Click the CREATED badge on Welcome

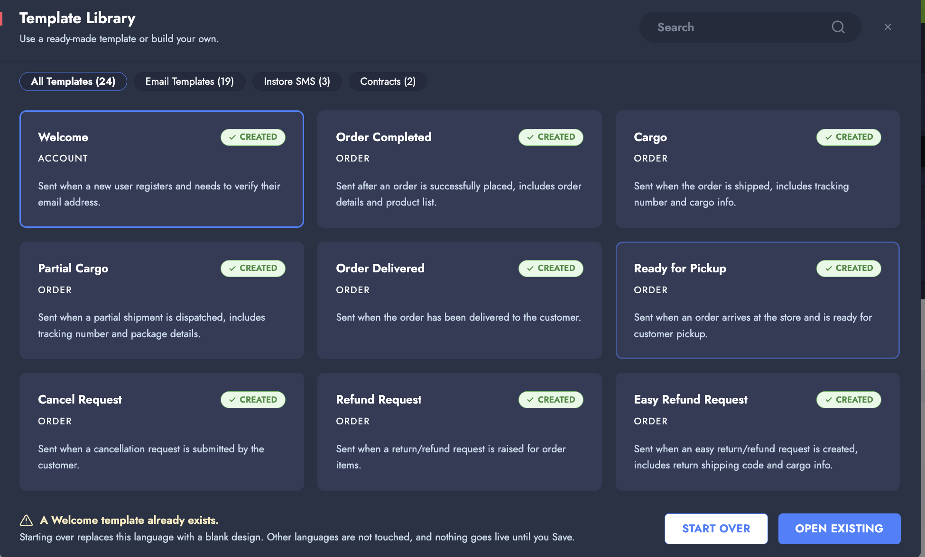click(x=253, y=137)
